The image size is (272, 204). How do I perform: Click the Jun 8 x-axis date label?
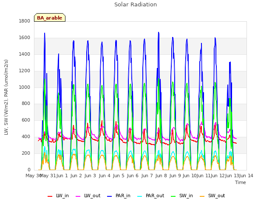161,176
